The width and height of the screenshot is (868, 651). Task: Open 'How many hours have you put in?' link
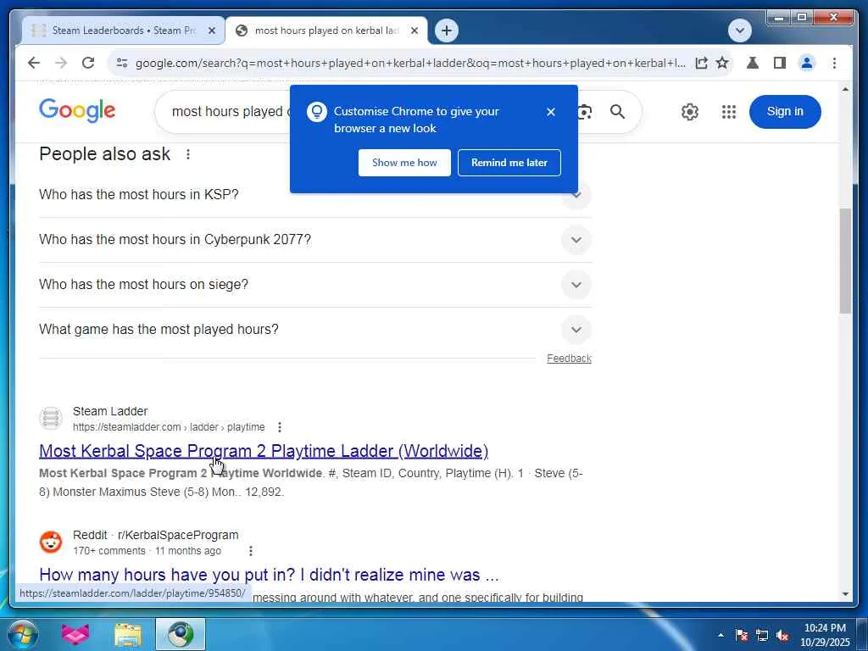pyautogui.click(x=269, y=575)
